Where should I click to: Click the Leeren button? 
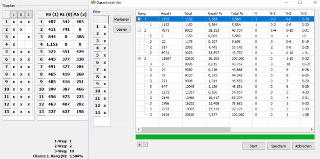122,29
